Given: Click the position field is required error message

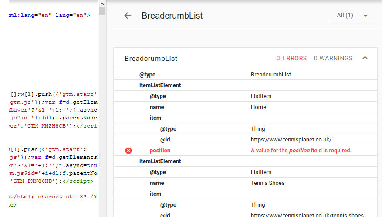Looking at the screenshot, I should 301,151.
